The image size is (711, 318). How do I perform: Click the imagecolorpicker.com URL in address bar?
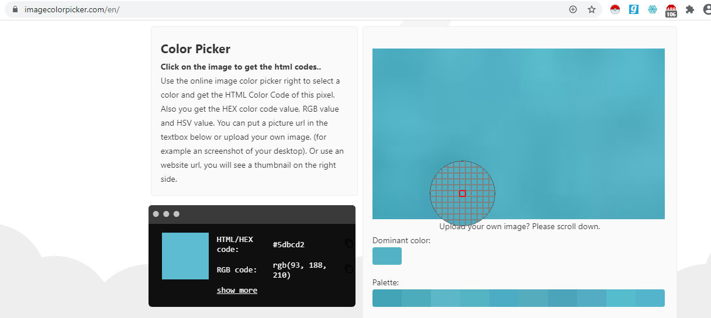point(71,9)
